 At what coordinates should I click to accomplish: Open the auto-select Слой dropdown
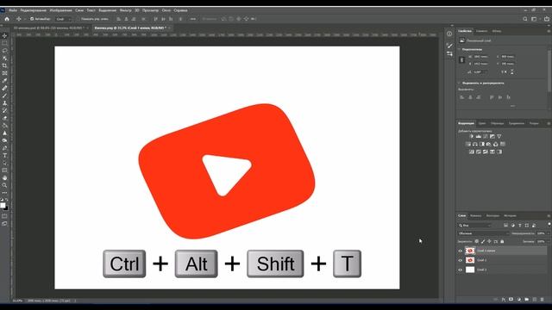64,19
